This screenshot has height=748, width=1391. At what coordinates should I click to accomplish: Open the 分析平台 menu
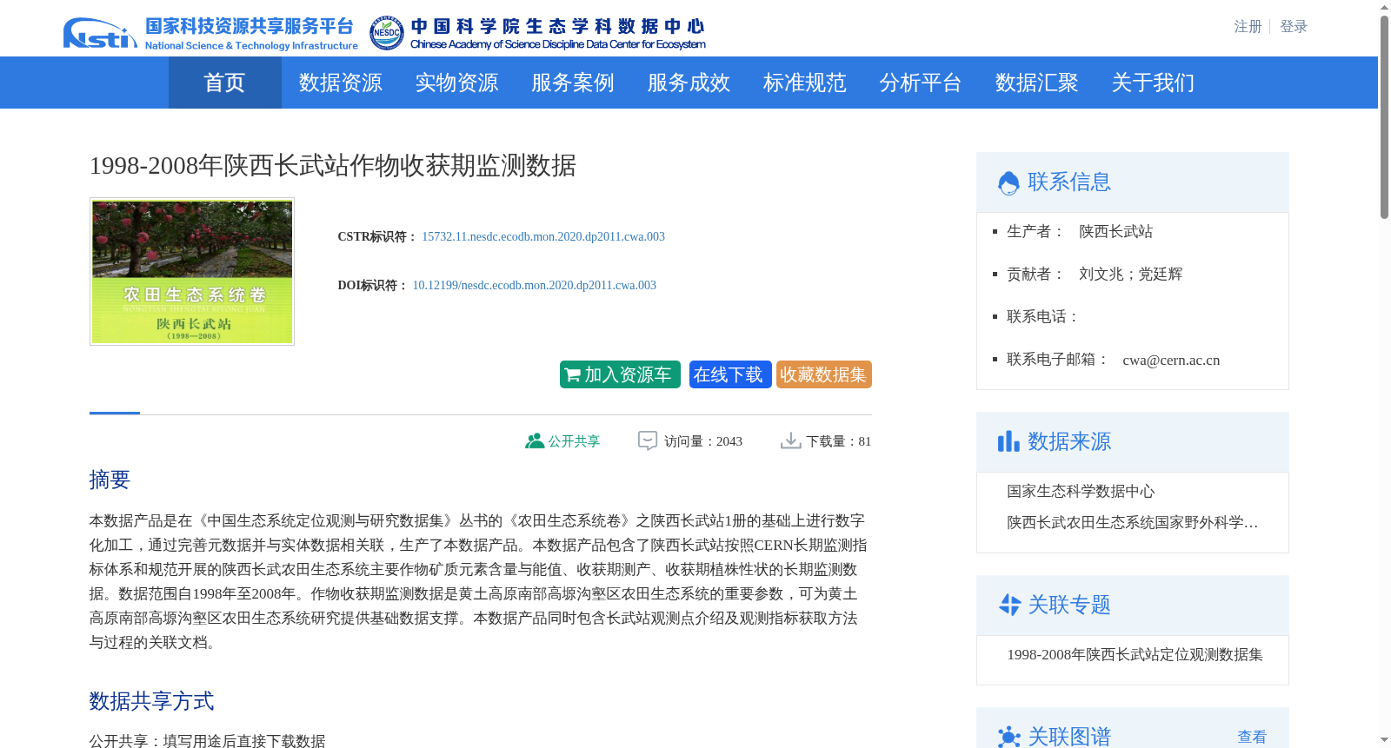[x=921, y=83]
